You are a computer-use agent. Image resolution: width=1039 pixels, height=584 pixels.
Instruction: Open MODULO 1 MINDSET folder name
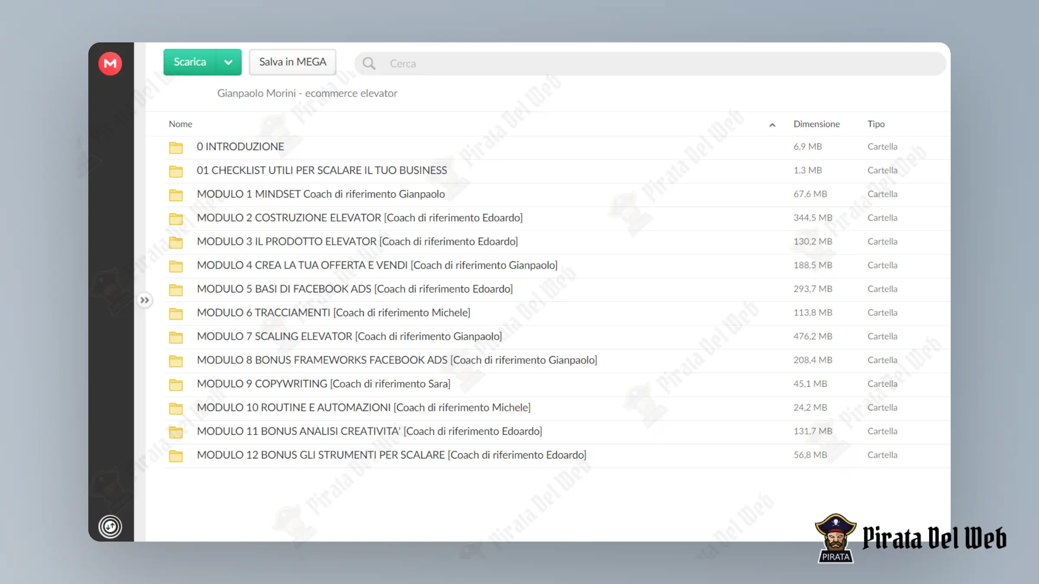[321, 194]
